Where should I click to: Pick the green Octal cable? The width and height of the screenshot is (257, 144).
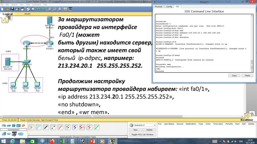pos(97,127)
